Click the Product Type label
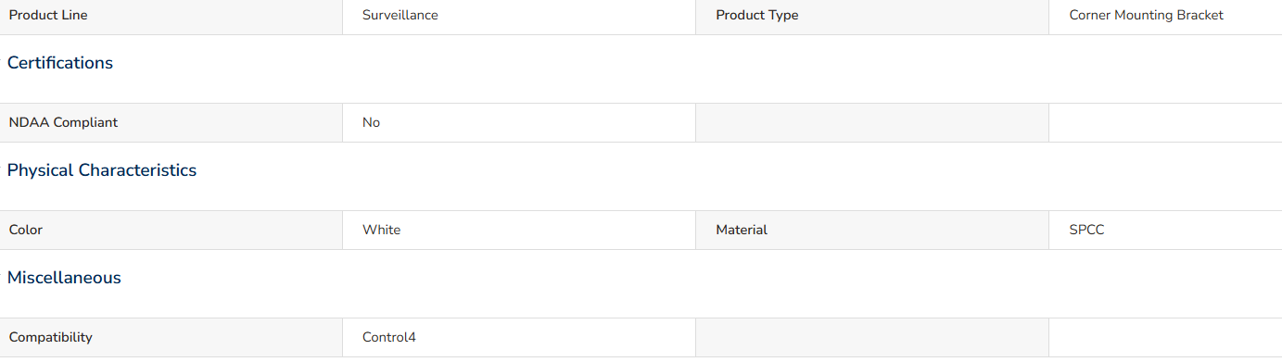Viewport: 1282px width, 362px height. click(756, 15)
